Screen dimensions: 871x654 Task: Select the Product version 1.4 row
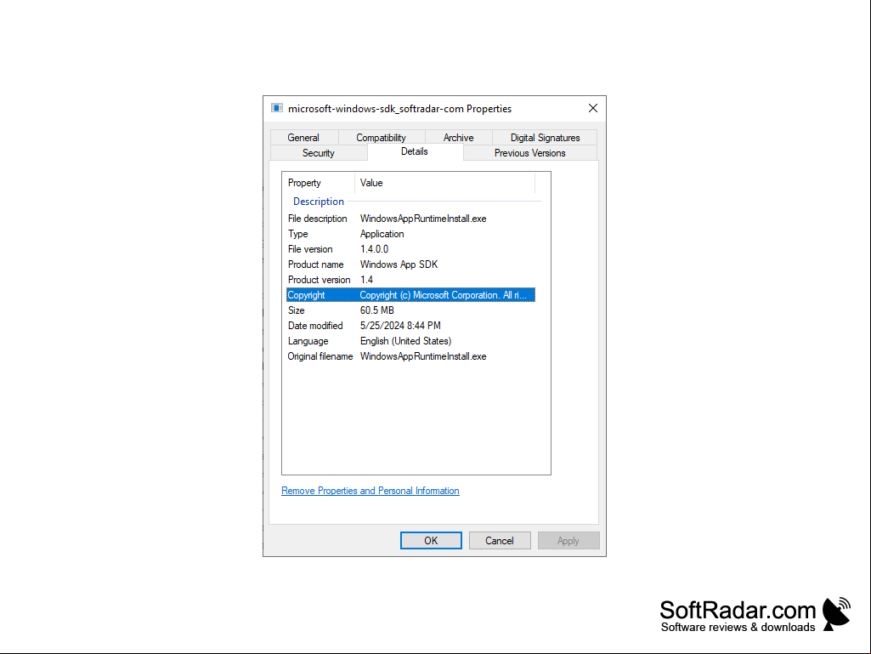[410, 280]
